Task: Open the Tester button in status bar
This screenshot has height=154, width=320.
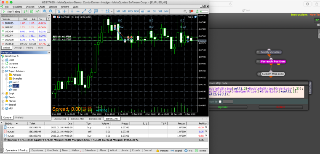Action: (201, 151)
